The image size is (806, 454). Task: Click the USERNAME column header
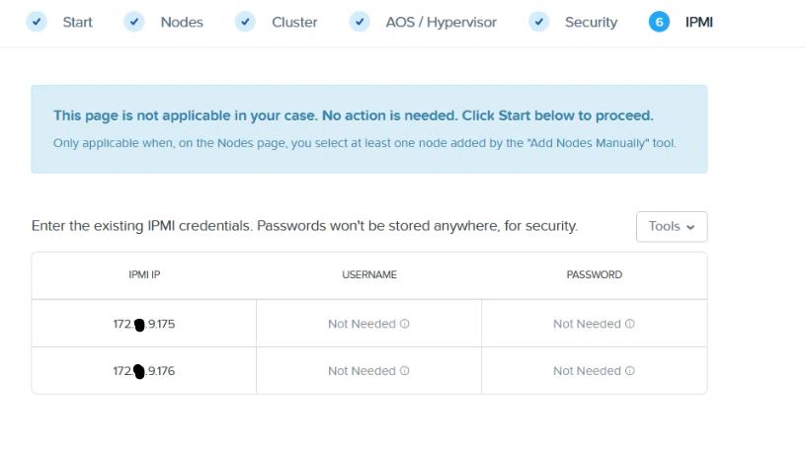pyautogui.click(x=369, y=274)
